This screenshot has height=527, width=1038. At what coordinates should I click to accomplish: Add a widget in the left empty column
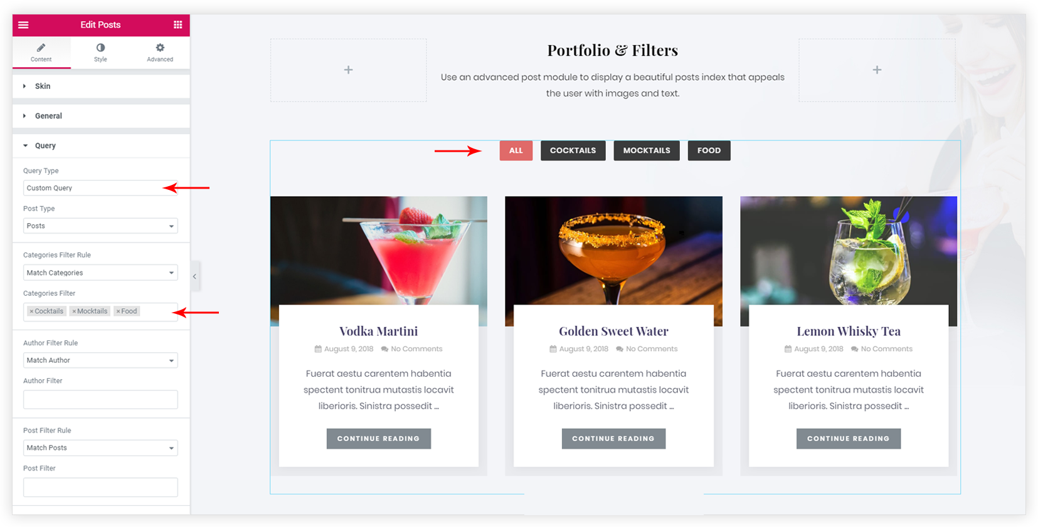point(348,70)
